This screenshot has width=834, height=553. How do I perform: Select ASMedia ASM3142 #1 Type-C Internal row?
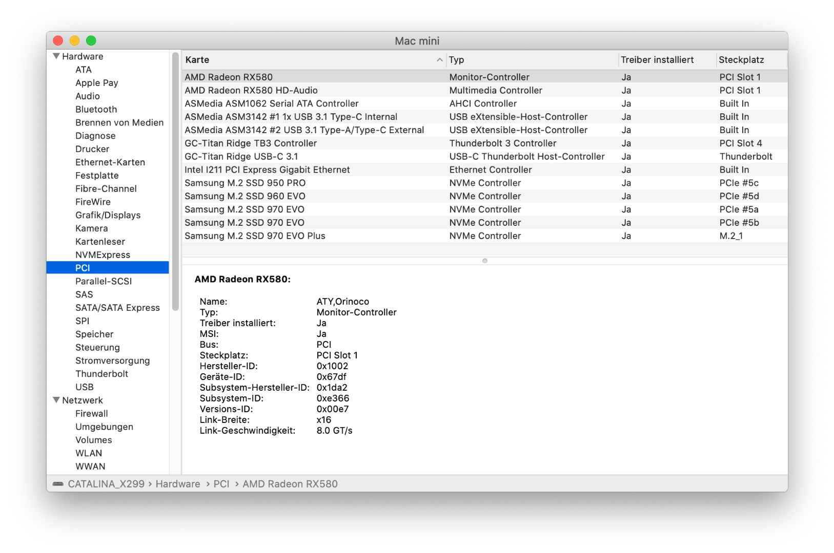point(484,117)
